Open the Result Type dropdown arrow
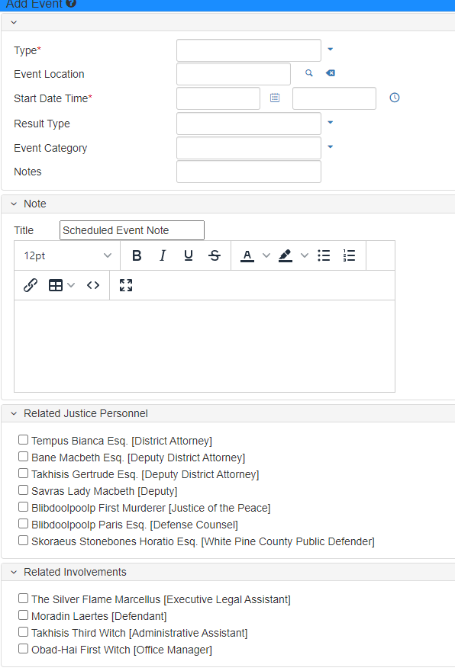 tap(331, 123)
